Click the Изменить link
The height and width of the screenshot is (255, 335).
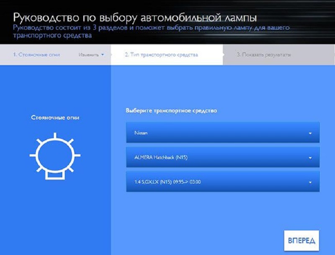coord(88,55)
